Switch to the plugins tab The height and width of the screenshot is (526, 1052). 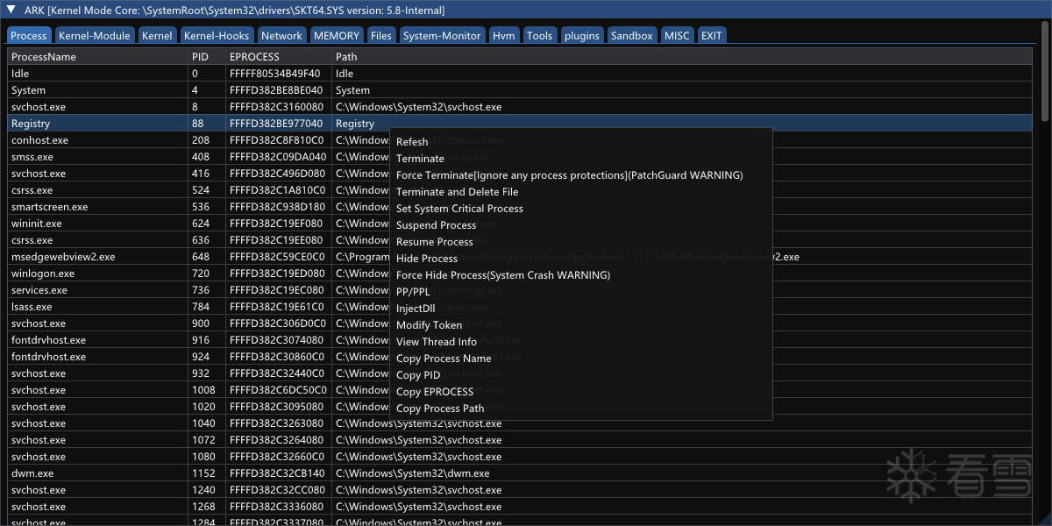582,35
